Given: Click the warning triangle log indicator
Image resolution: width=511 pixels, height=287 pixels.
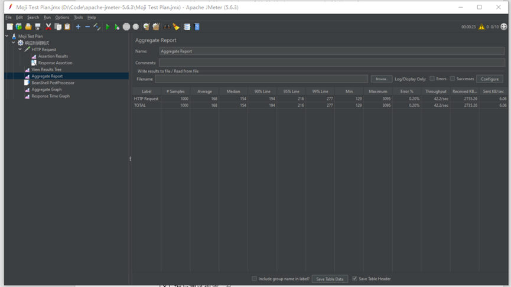Looking at the screenshot, I should pos(481,27).
